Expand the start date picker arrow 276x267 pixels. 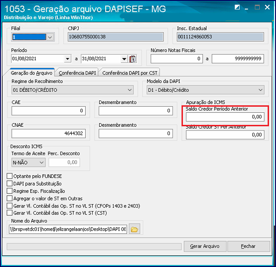67,59
